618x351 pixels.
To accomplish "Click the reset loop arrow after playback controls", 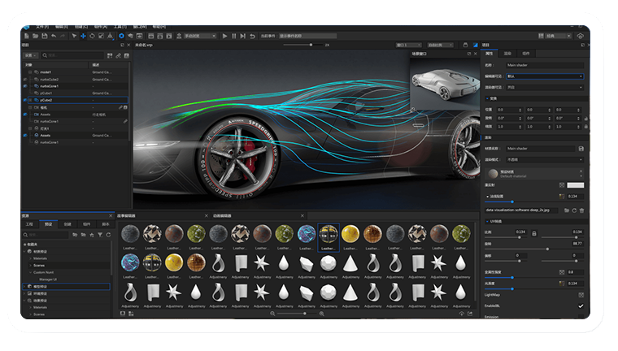I will click(252, 36).
